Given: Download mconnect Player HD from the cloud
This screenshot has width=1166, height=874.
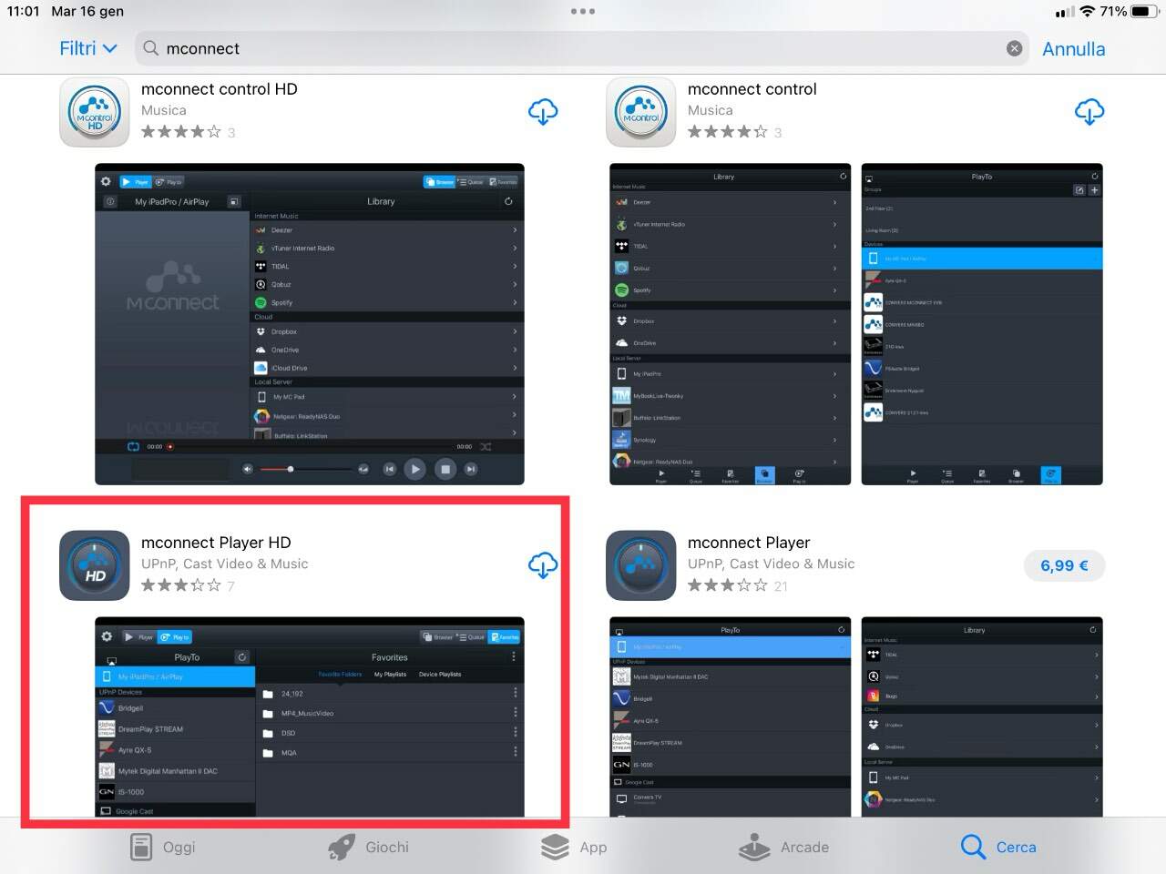Looking at the screenshot, I should point(543,565).
